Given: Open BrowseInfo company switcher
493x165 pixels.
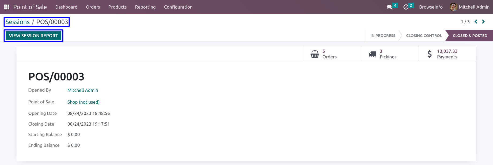Looking at the screenshot, I should point(431,7).
